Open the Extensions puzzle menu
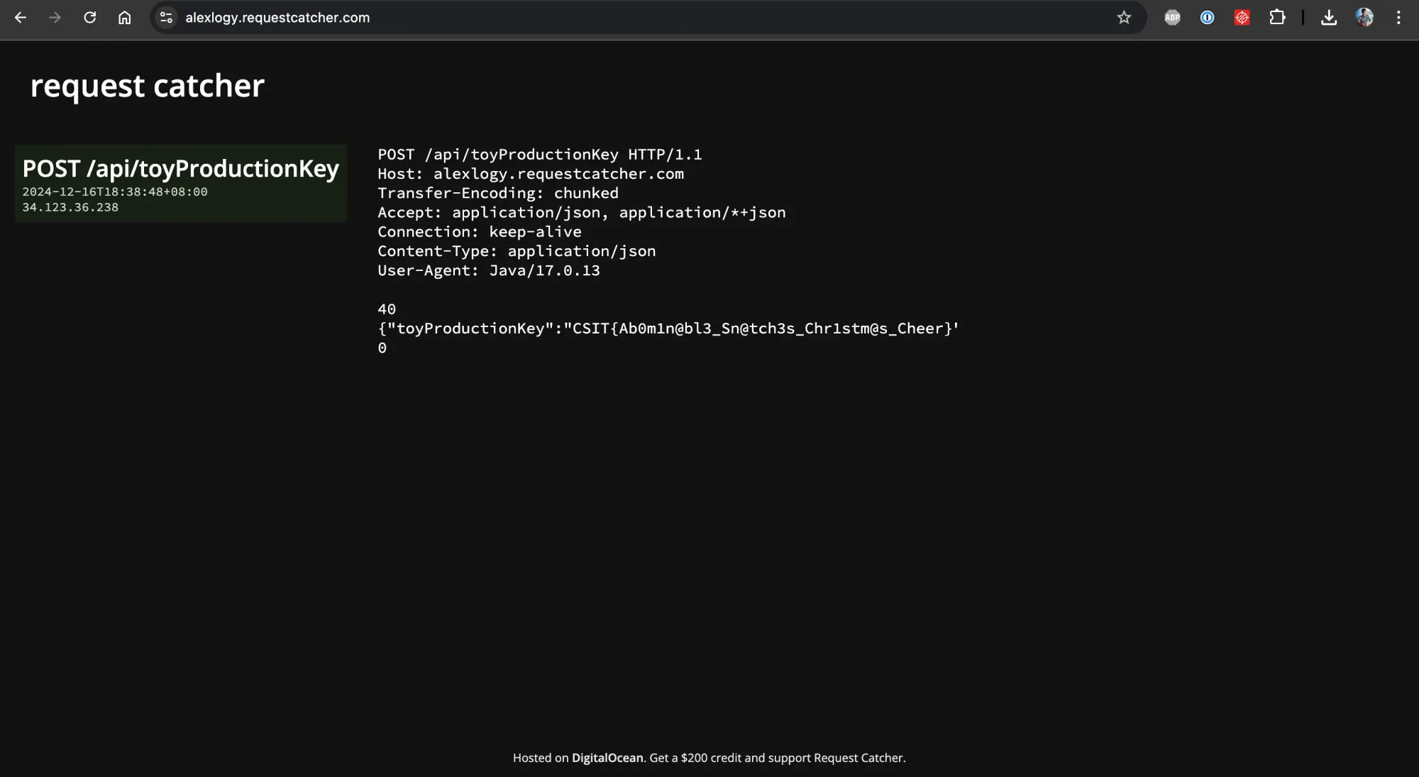1419x777 pixels. click(1277, 18)
